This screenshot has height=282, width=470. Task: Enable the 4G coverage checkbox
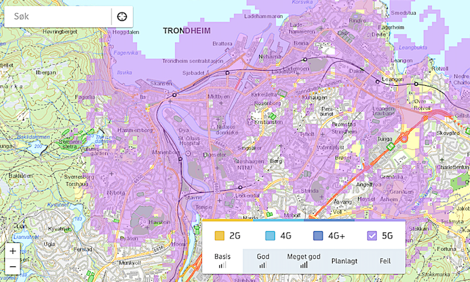click(x=270, y=236)
